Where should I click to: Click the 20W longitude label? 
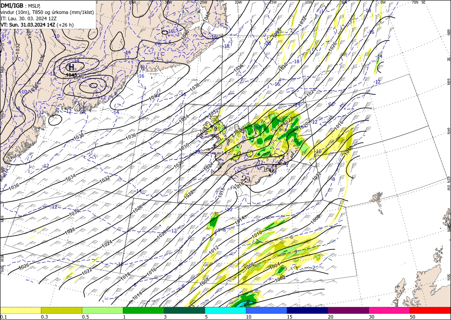pos(238,2)
